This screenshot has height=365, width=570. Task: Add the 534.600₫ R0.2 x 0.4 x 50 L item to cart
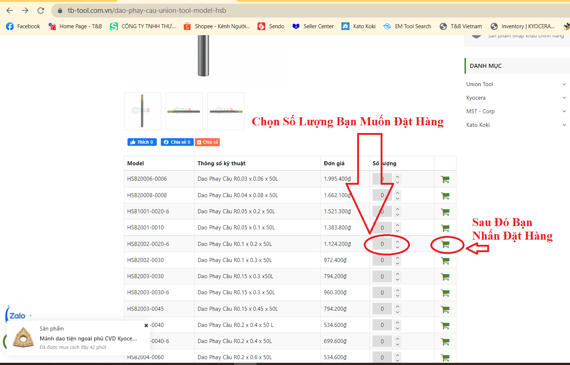click(445, 325)
